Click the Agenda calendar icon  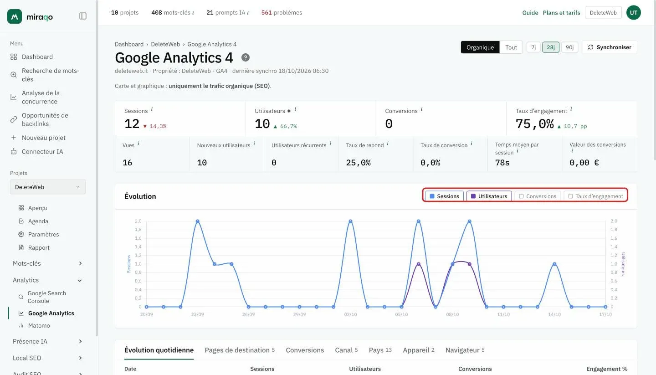[21, 221]
